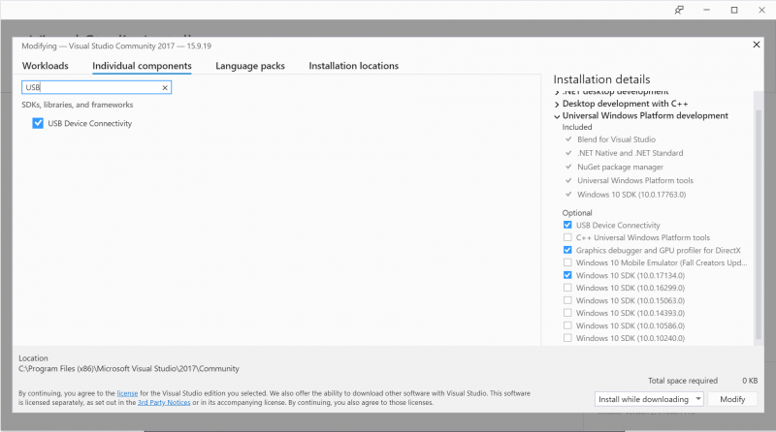
Task: Close the Modifying dialog with the X
Action: (757, 45)
